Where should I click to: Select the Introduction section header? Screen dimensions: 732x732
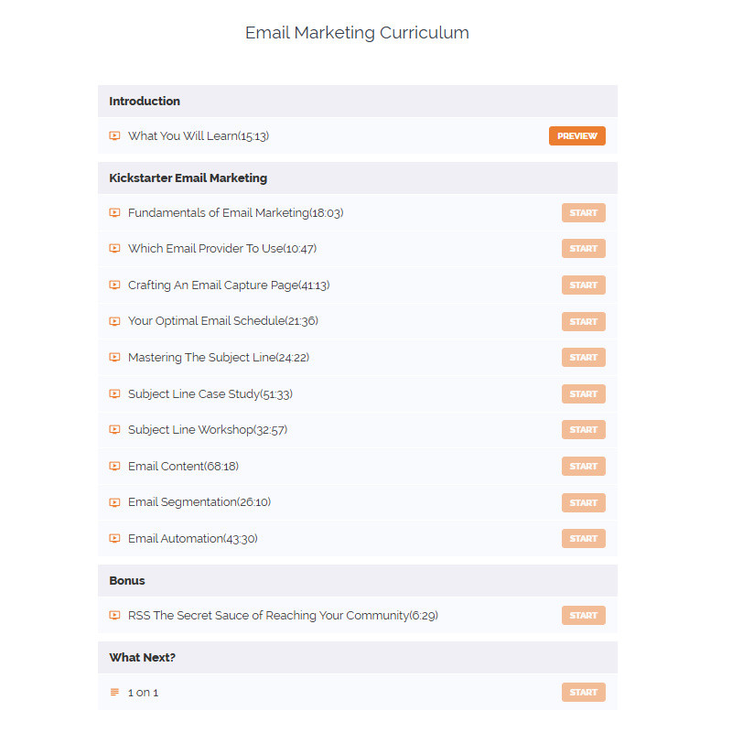coord(145,102)
